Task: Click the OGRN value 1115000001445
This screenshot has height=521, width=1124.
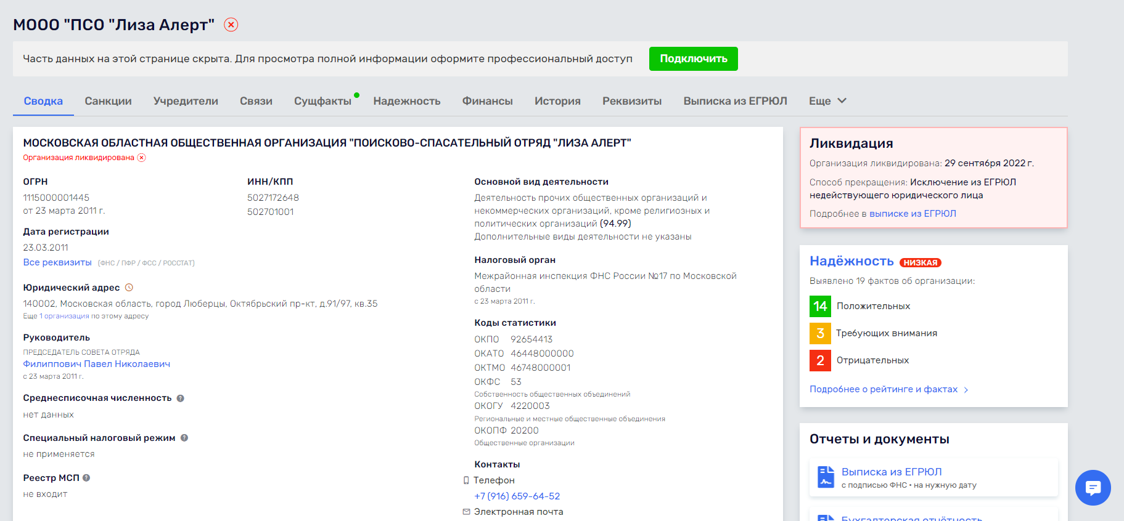Action: click(x=56, y=198)
